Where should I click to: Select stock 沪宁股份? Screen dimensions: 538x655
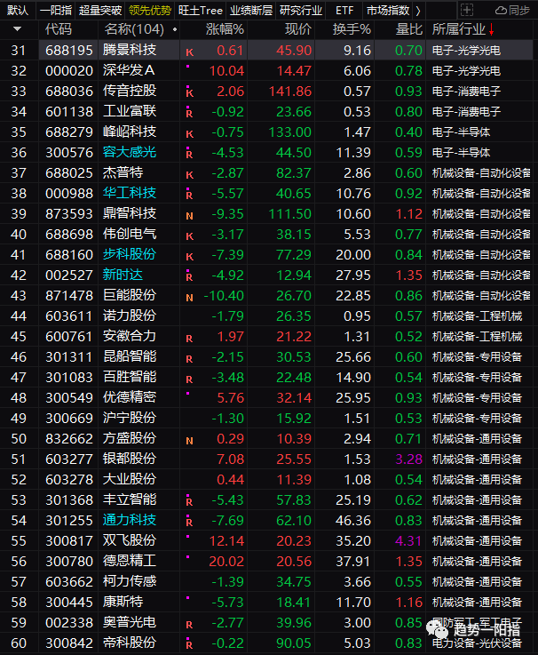pos(130,418)
